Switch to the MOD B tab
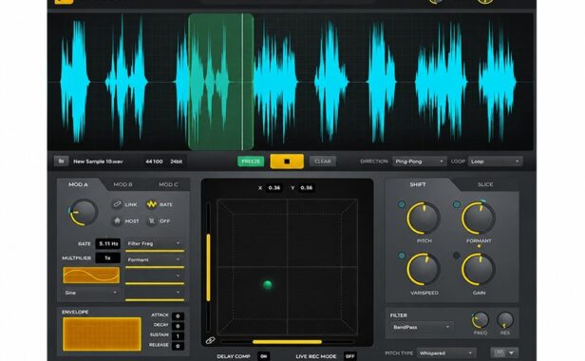Image resolution: width=585 pixels, height=361 pixels. point(123,184)
